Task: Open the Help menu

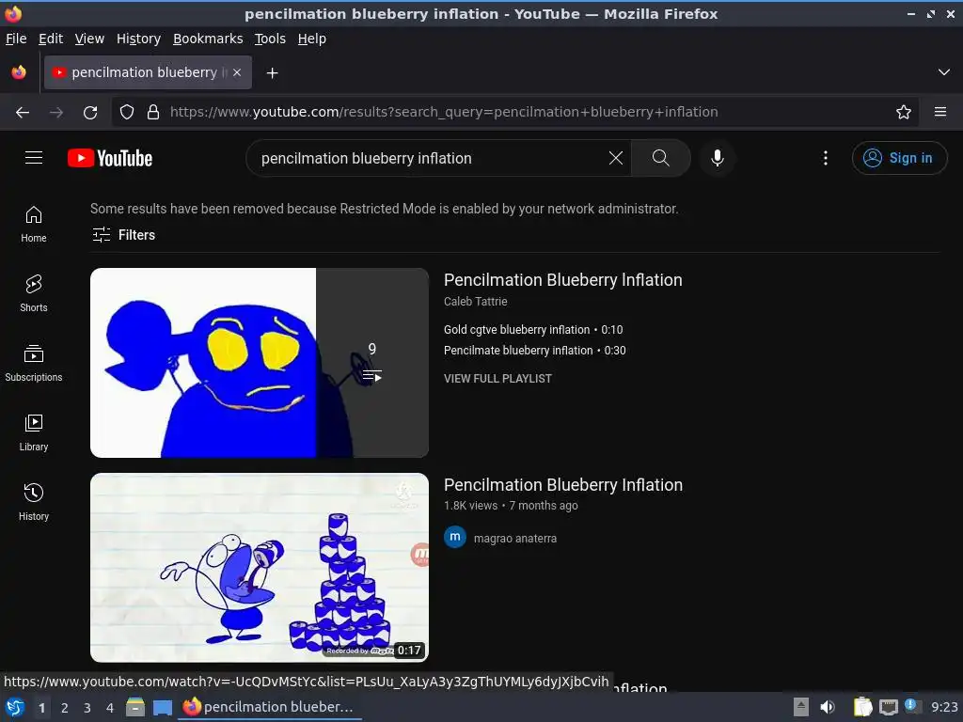Action: click(x=312, y=39)
